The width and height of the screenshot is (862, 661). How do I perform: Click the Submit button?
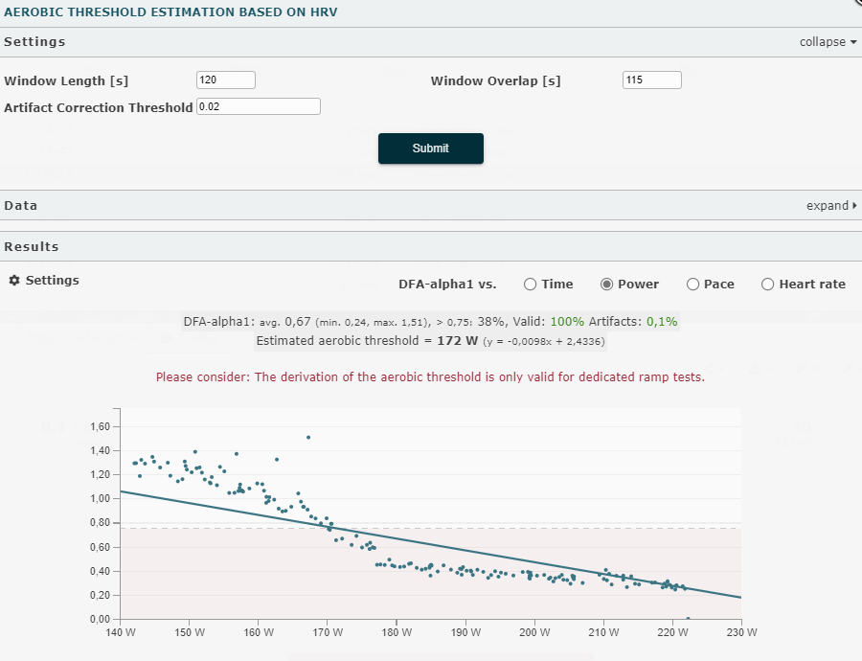pos(430,148)
